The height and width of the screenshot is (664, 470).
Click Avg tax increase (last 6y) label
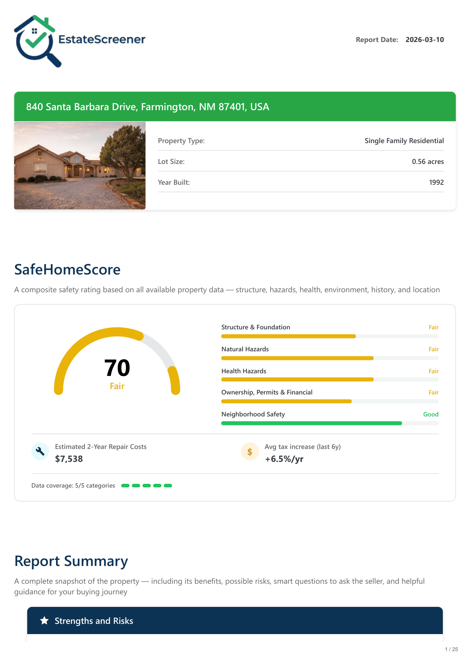click(x=303, y=447)
